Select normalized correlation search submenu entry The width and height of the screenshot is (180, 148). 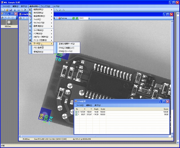click(x=67, y=44)
